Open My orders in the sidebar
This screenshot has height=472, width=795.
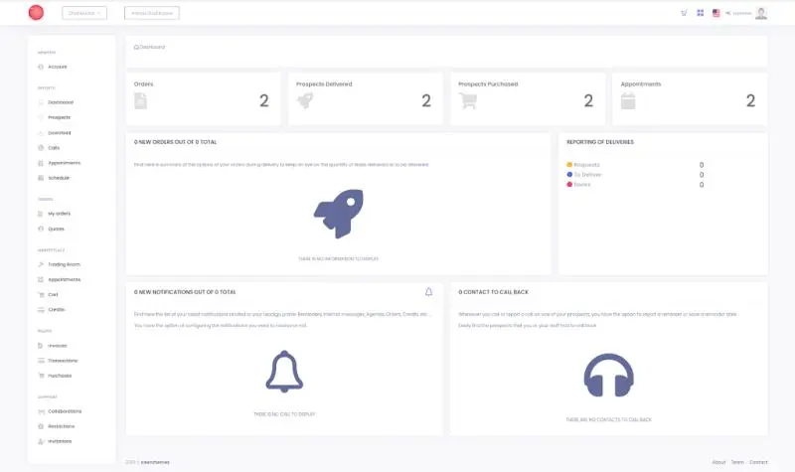click(x=60, y=214)
